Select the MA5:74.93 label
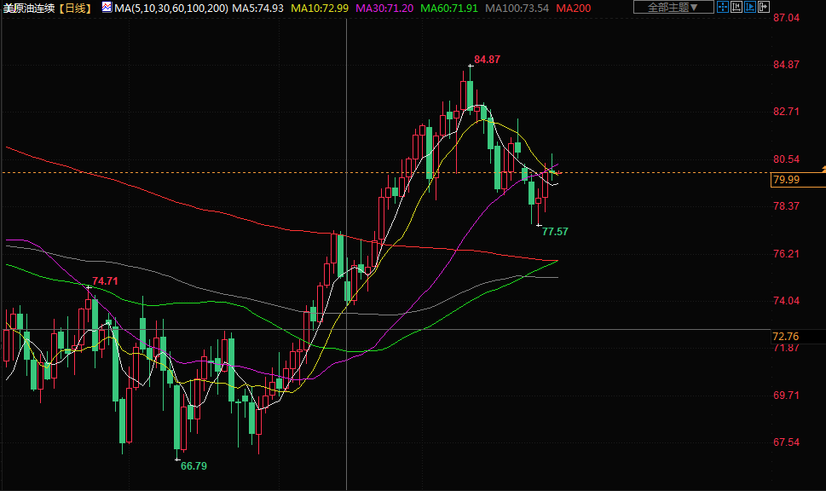The image size is (826, 491). [257, 9]
